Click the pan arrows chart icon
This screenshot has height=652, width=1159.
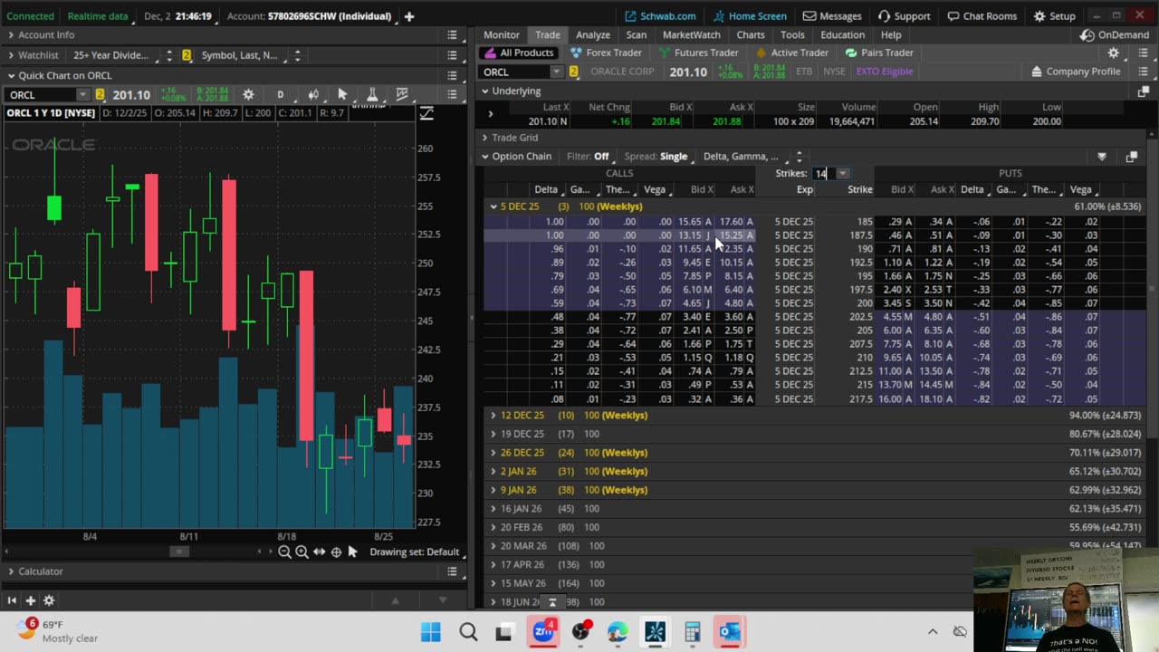319,551
